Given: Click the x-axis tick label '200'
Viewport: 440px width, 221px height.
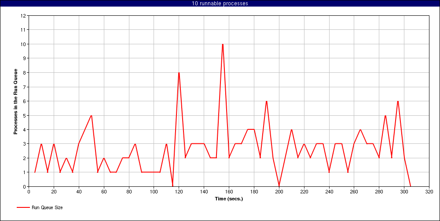Looking at the screenshot, I should click(x=279, y=192).
